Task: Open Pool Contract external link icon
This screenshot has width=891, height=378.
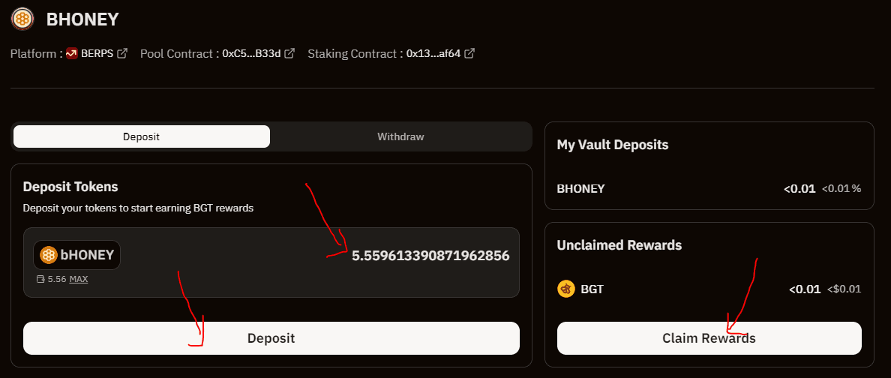Action: click(x=289, y=54)
